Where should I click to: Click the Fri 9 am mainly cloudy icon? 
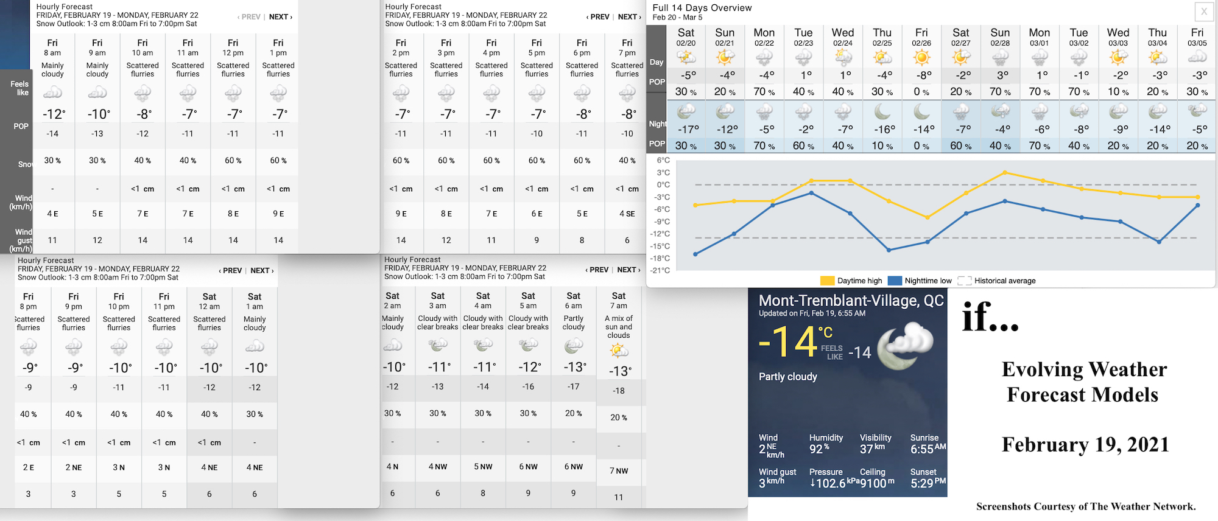click(97, 93)
